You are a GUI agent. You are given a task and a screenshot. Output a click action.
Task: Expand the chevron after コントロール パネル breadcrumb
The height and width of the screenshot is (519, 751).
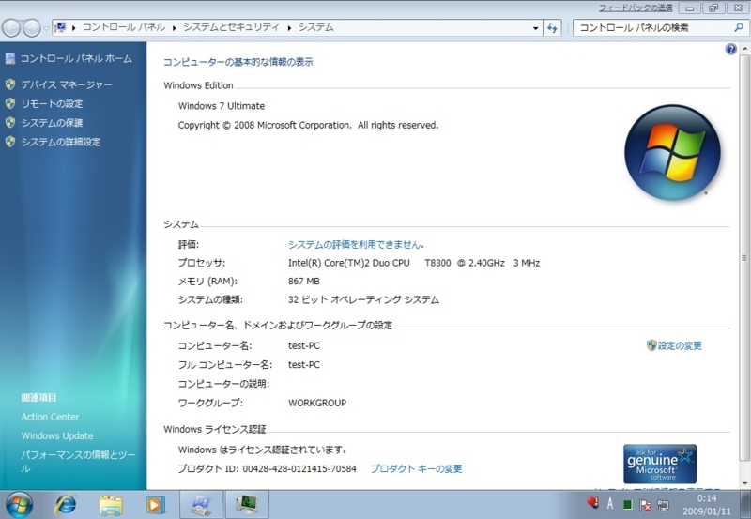(174, 28)
